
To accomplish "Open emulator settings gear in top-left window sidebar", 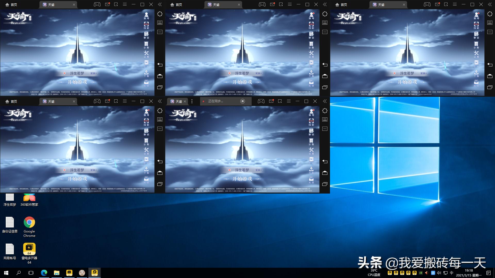I will [160, 14].
